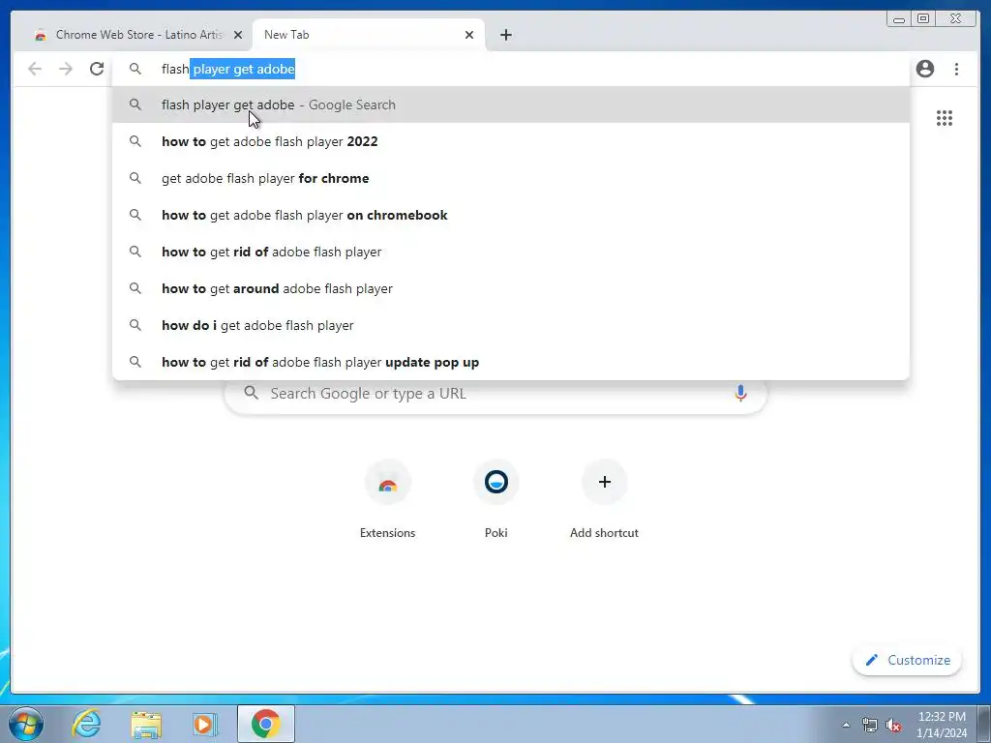Select 'how do i get adobe flash player'
The image size is (991, 743).
pos(511,325)
